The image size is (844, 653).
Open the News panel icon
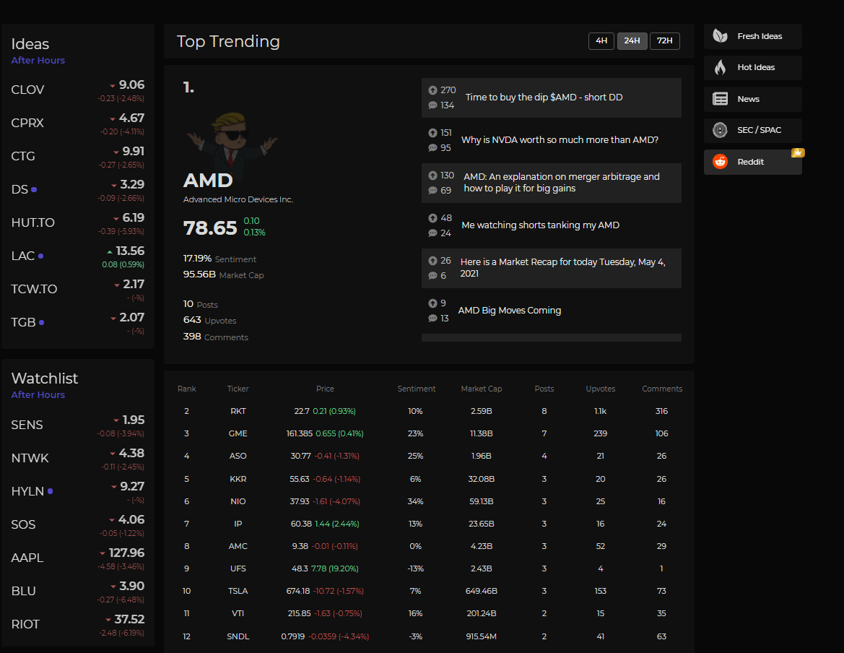tap(719, 98)
